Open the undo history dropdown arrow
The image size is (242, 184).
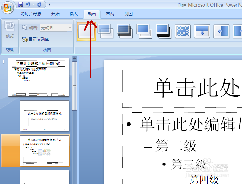tap(33, 4)
